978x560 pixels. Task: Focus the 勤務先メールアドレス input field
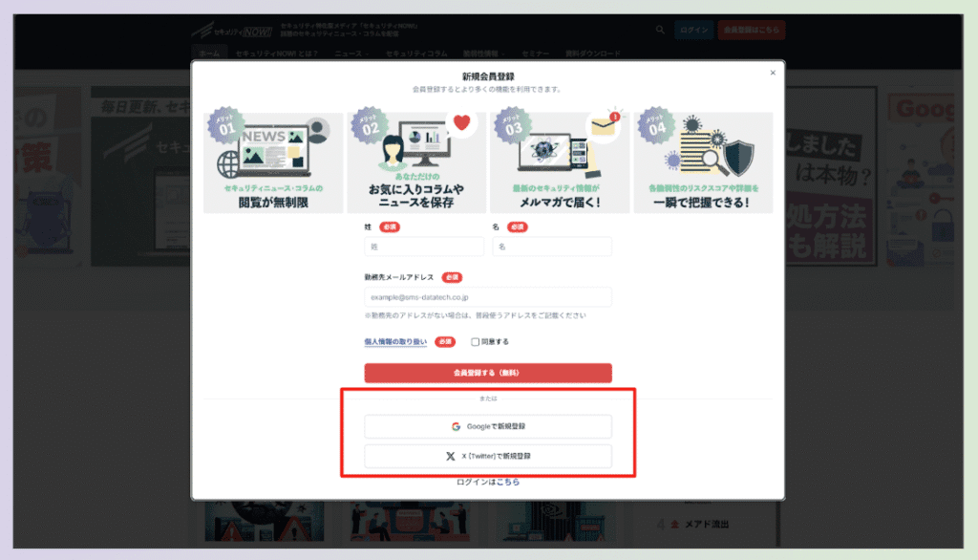pos(487,297)
